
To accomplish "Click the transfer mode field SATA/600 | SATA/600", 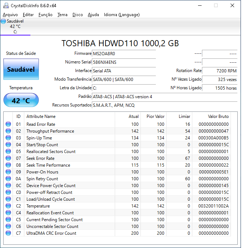I will click(x=124, y=80).
